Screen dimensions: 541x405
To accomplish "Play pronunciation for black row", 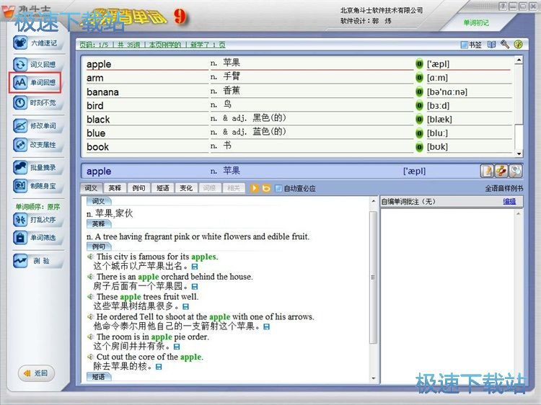I will click(419, 120).
